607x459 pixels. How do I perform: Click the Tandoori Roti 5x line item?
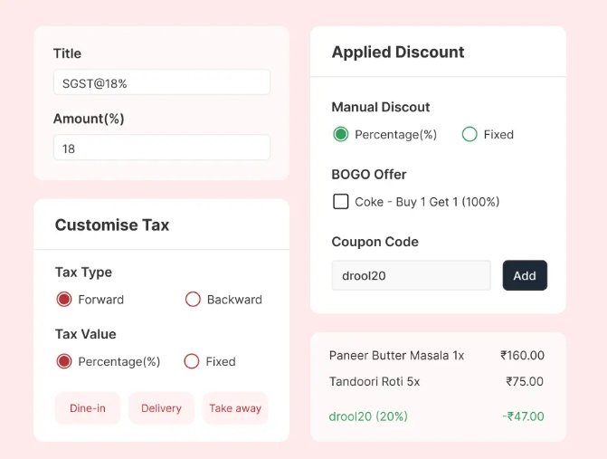click(375, 382)
